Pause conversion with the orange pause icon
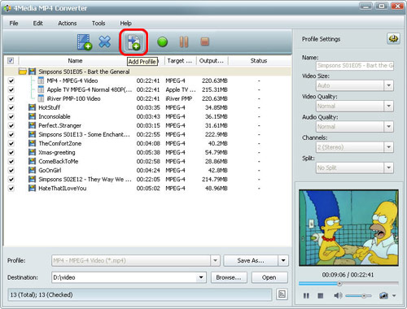This screenshot has width=407, height=309. (184, 42)
